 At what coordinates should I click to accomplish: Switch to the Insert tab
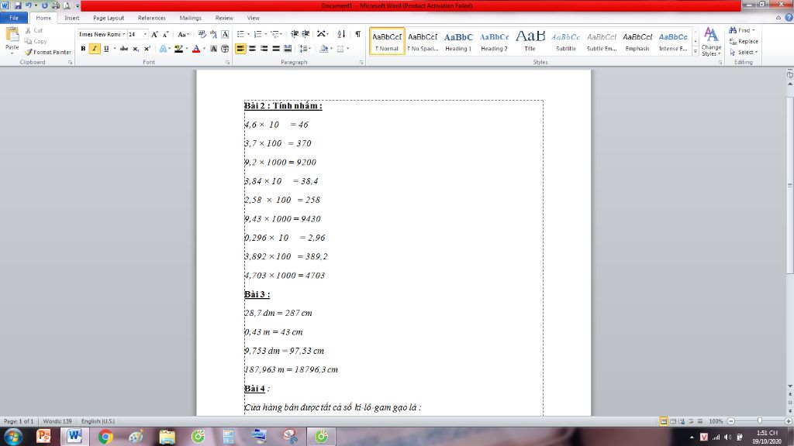(71, 18)
